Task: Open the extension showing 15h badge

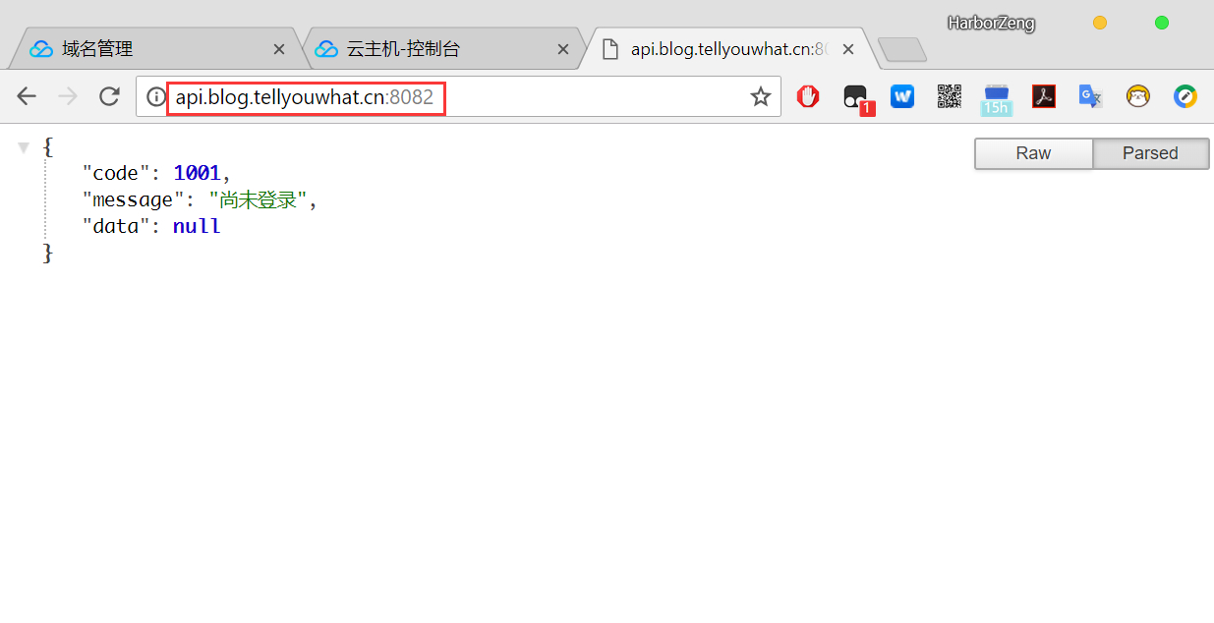Action: [996, 99]
